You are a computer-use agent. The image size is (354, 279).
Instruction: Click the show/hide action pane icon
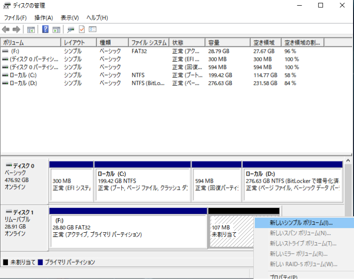56,30
